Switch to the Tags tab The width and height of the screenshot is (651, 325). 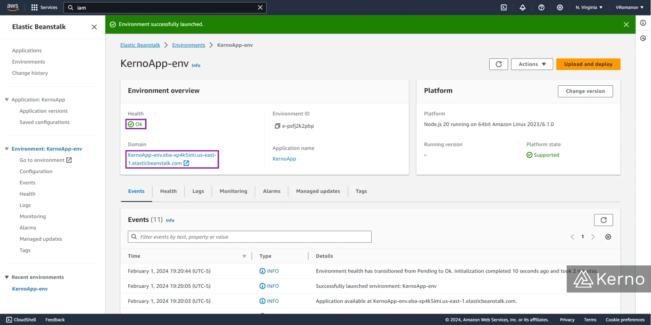point(361,191)
